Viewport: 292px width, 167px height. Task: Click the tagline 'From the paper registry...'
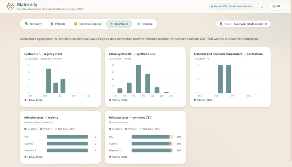click(x=50, y=9)
